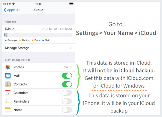The height and width of the screenshot is (117, 162).
Task: Click the STORAGE section header
Action: (11, 22)
